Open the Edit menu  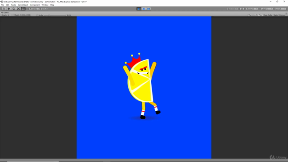click(x=7, y=5)
